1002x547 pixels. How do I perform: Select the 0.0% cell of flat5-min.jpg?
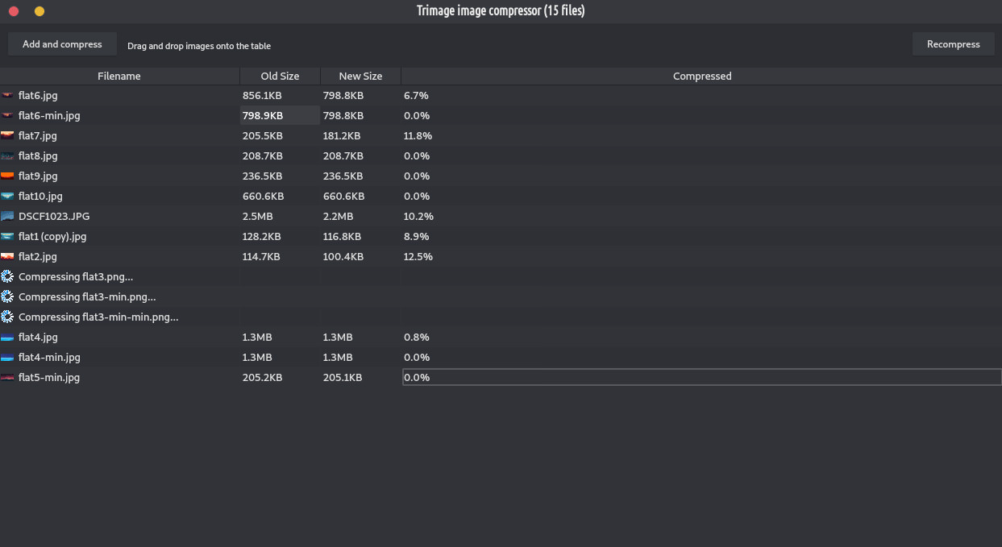(x=701, y=377)
